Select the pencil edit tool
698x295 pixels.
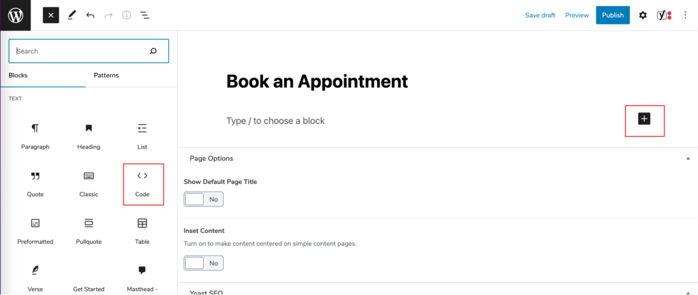pyautogui.click(x=72, y=15)
